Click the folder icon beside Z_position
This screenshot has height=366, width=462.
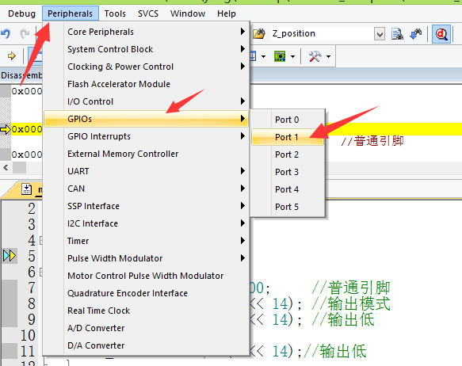pyautogui.click(x=259, y=34)
